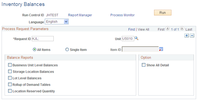This screenshot has height=101, width=198.
Task: Open the Language dropdown
Action: pos(57,22)
